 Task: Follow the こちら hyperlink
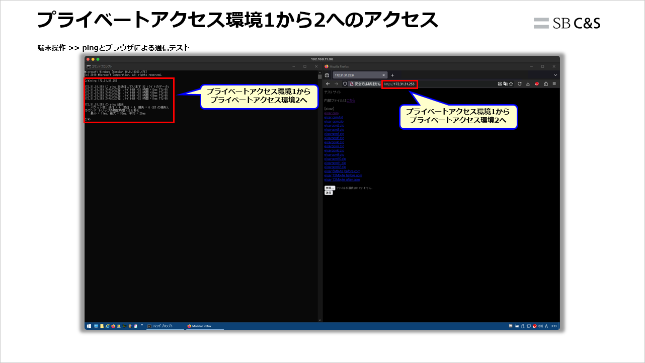click(351, 99)
